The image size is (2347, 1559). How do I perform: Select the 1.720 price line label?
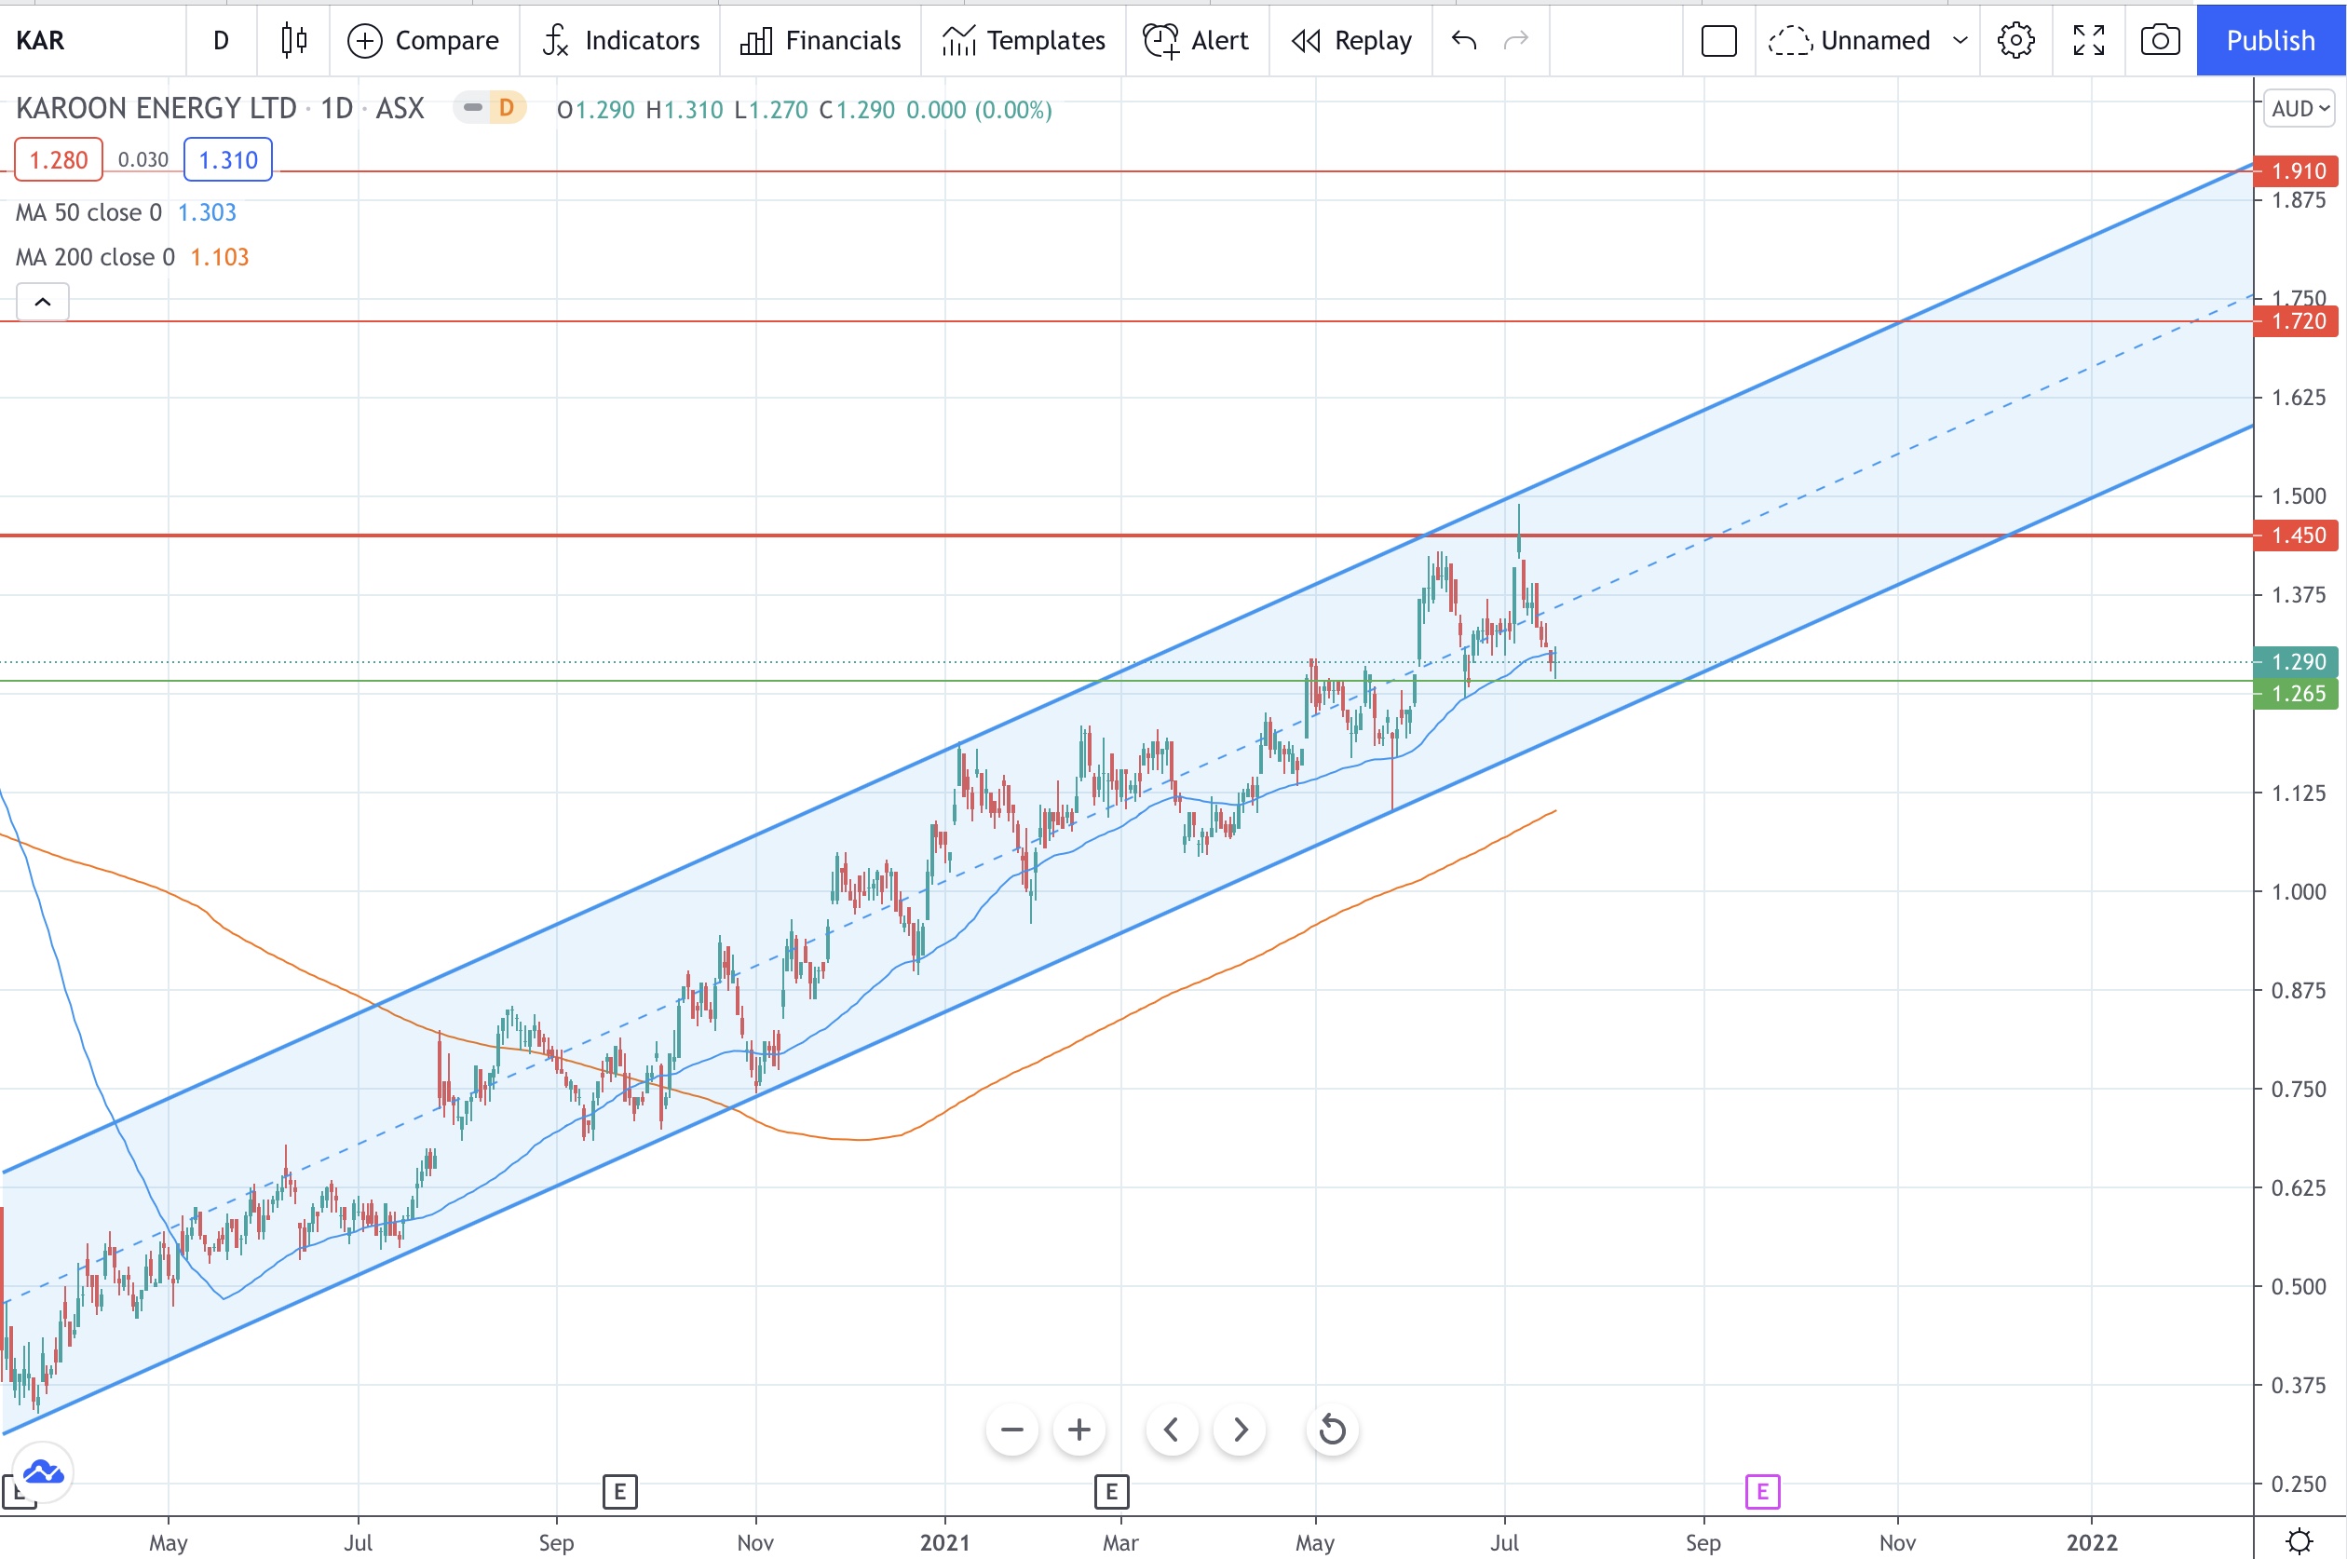2295,321
